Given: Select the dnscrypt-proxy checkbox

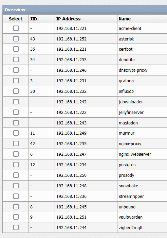Looking at the screenshot, I should 16,70.
